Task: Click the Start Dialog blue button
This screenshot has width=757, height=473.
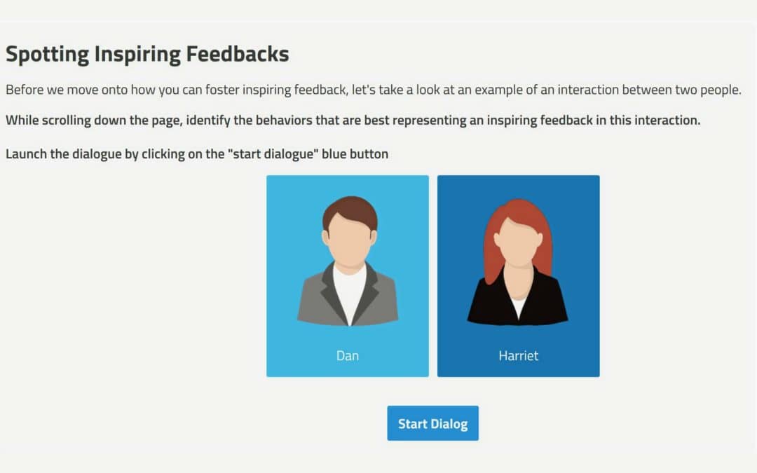Action: click(x=432, y=423)
